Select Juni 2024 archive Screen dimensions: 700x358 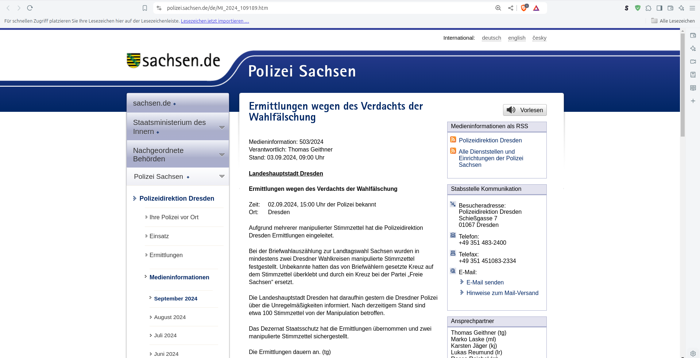166,354
